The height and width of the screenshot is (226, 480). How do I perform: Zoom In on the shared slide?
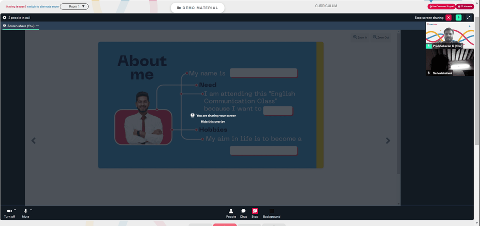(x=360, y=37)
